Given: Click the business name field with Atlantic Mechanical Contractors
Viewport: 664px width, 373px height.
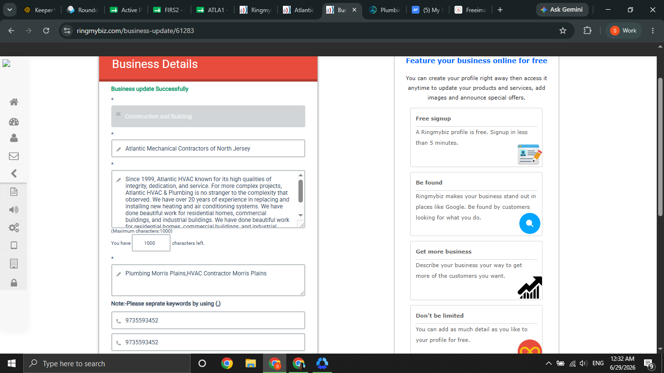Looking at the screenshot, I should (208, 149).
